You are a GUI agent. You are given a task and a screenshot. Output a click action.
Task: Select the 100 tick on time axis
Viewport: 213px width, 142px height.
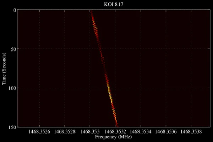(x=12, y=88)
